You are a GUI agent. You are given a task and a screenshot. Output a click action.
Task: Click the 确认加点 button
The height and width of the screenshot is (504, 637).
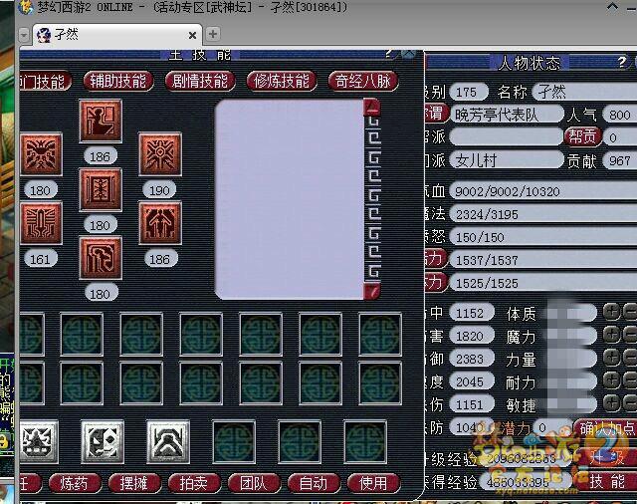tap(605, 429)
